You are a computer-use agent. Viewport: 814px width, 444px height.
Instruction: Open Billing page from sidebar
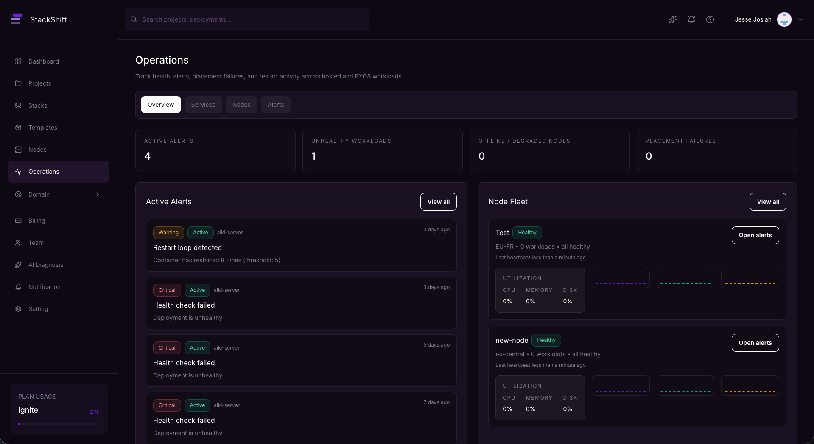click(36, 221)
